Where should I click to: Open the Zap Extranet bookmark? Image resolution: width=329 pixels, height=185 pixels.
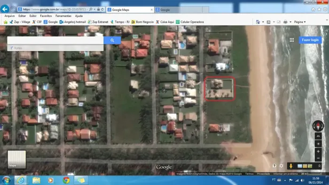pyautogui.click(x=98, y=22)
